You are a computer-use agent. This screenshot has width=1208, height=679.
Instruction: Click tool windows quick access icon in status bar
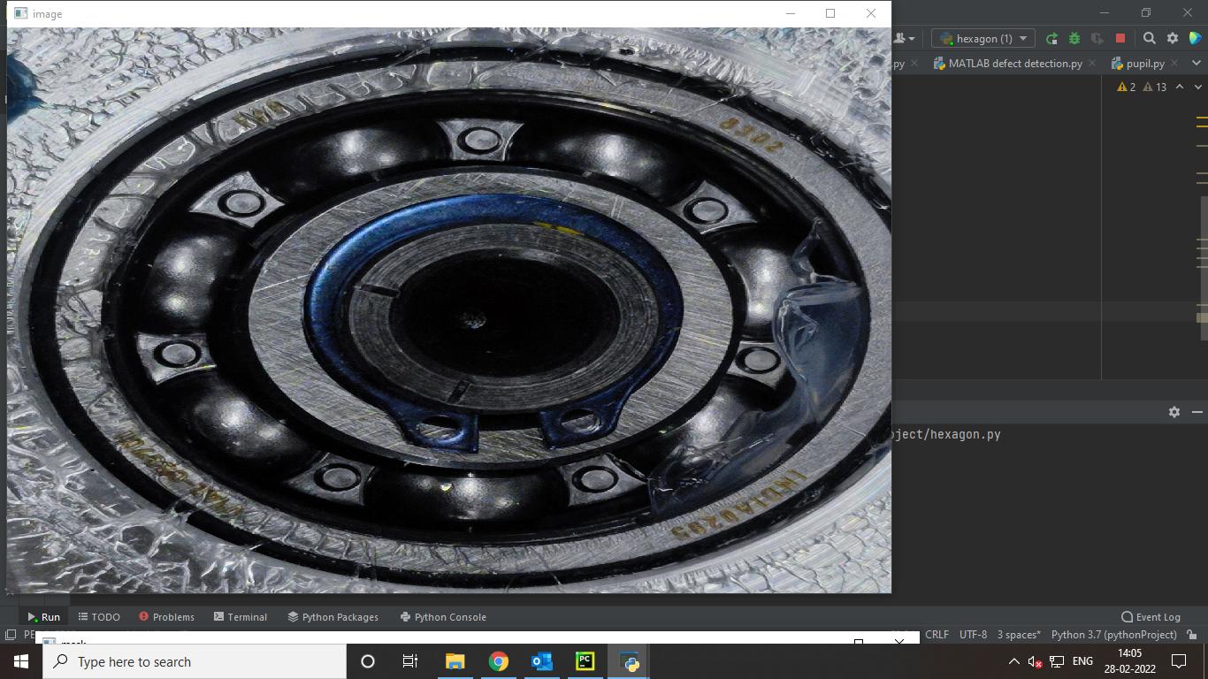click(x=11, y=635)
